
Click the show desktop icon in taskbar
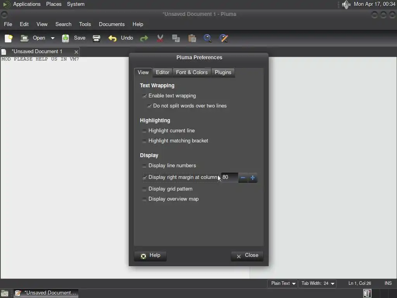click(5, 293)
